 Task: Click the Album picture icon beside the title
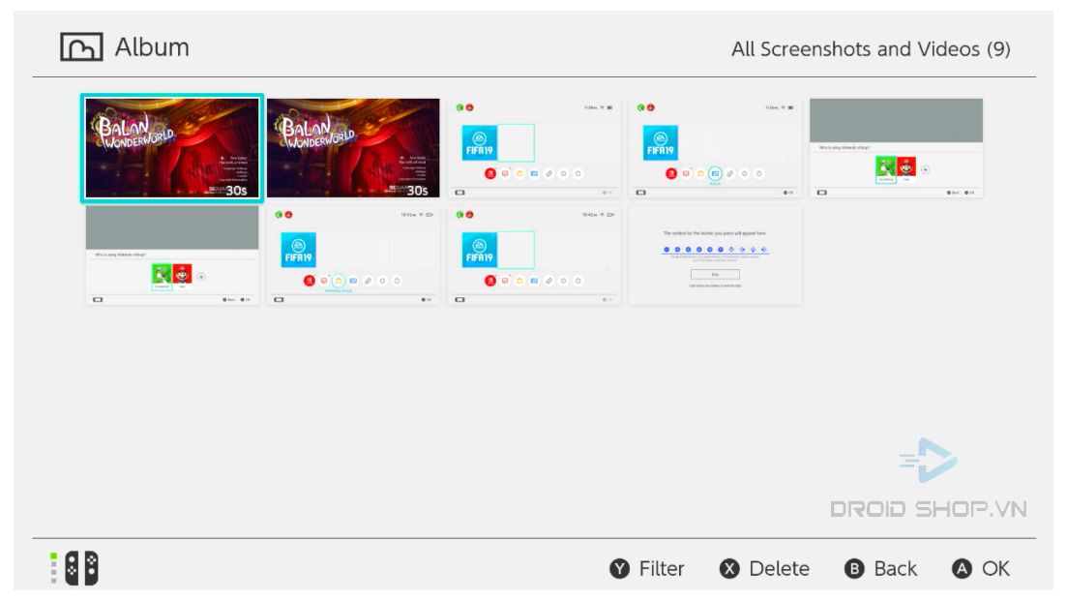pos(81,47)
